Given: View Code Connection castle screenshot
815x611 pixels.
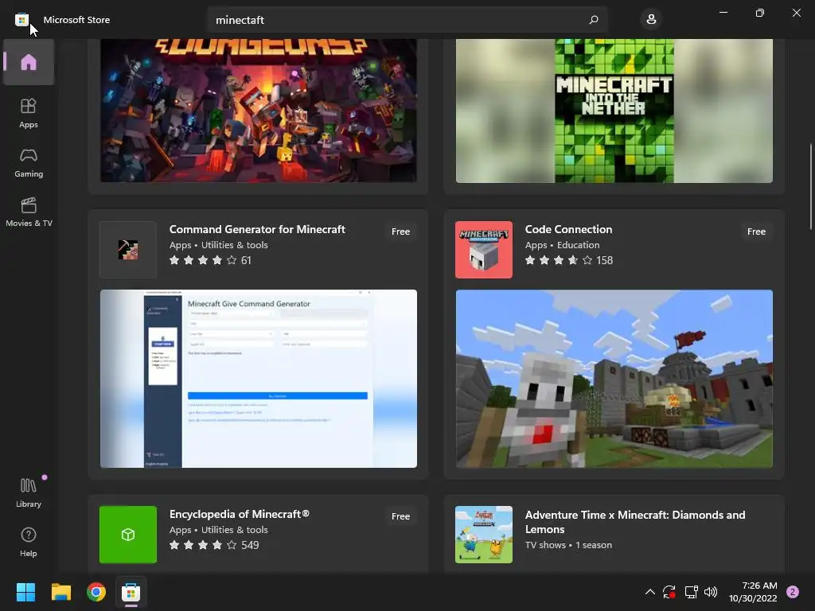Looking at the screenshot, I should [x=614, y=379].
